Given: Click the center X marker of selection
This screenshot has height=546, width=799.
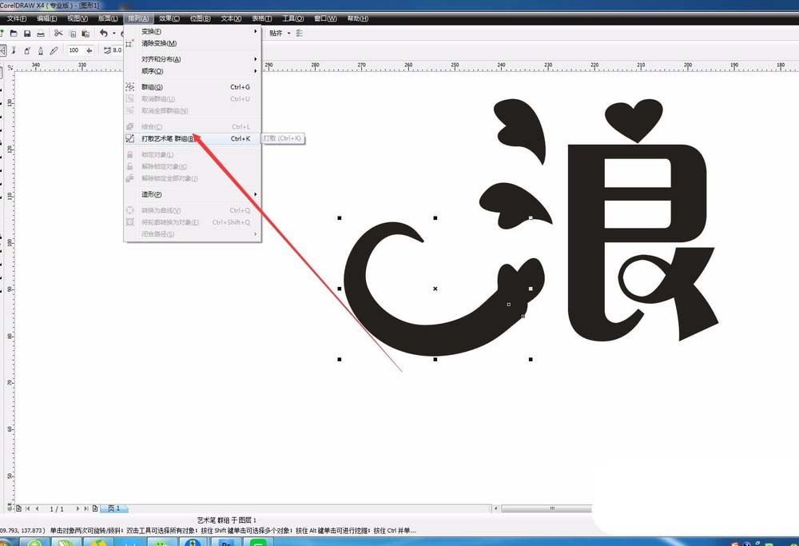Looking at the screenshot, I should point(435,289).
